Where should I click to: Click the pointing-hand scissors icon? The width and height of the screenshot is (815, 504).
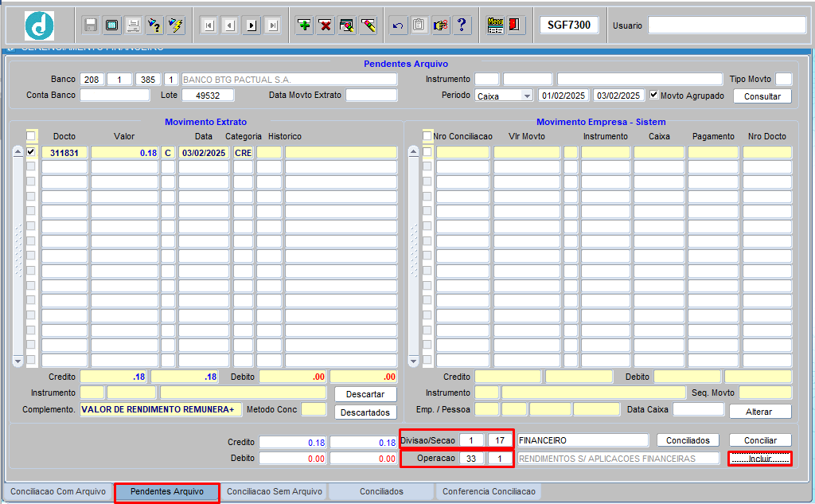(440, 25)
